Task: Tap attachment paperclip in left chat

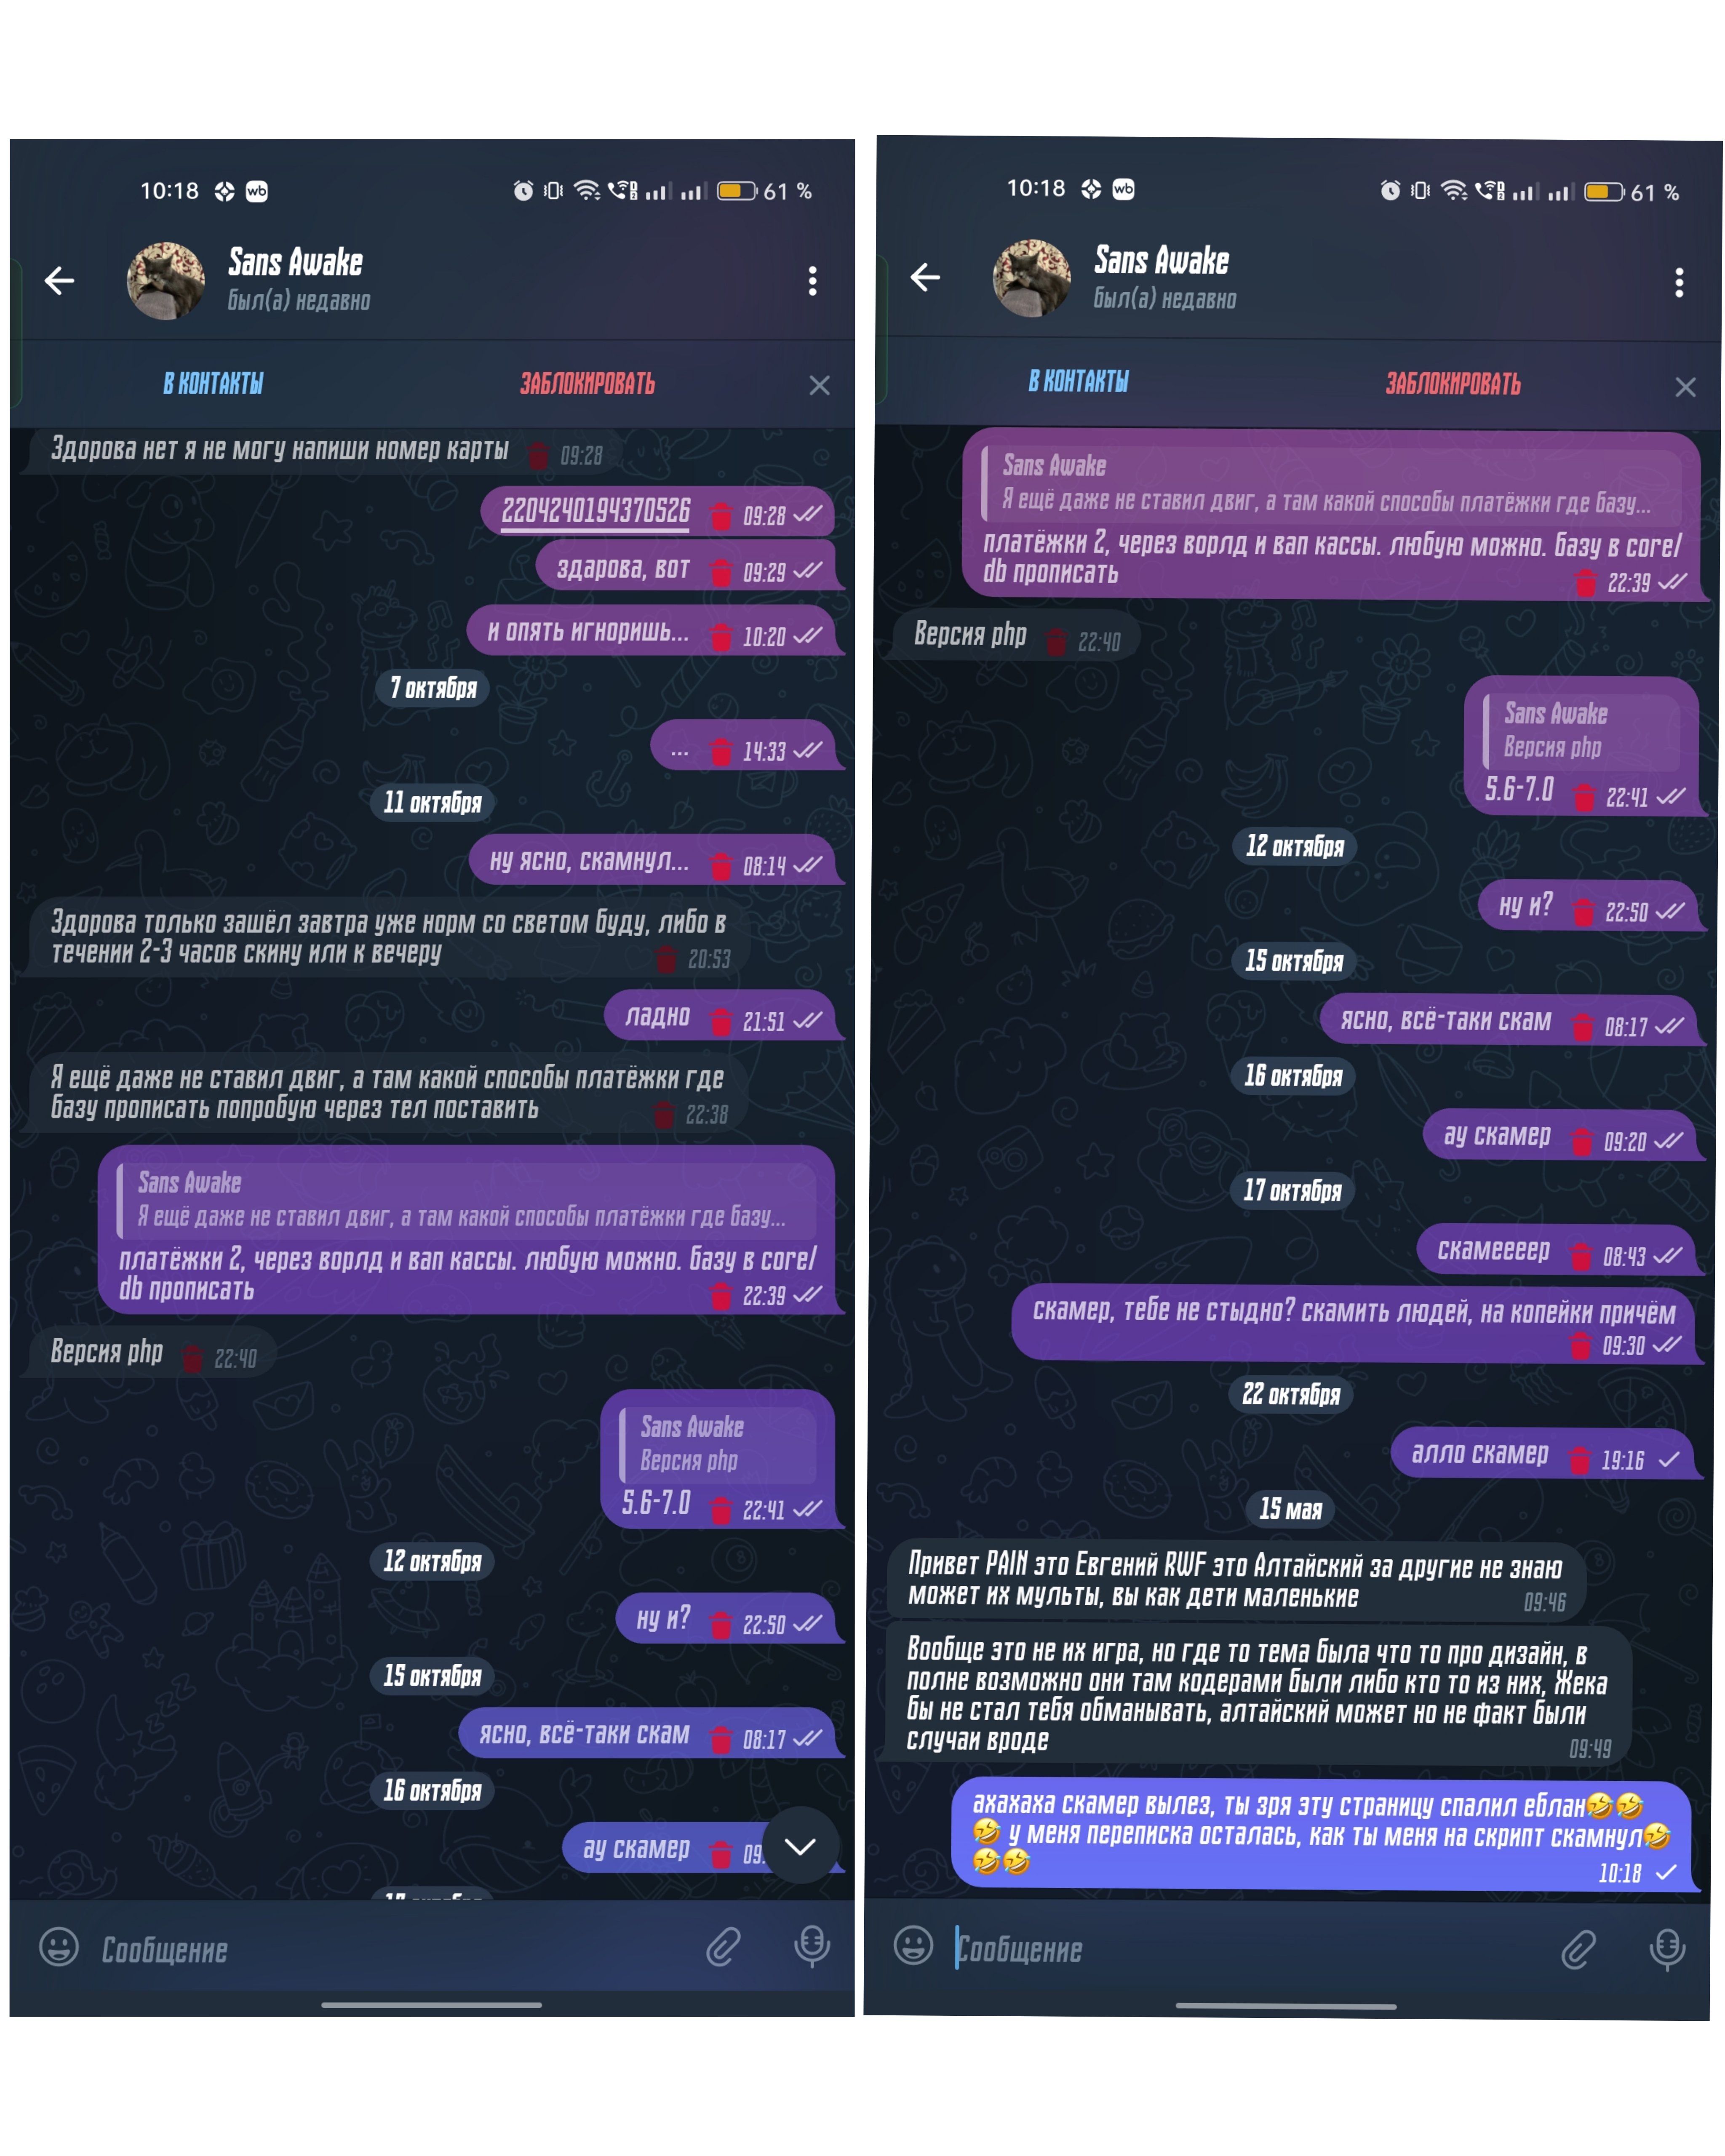Action: (x=723, y=1947)
